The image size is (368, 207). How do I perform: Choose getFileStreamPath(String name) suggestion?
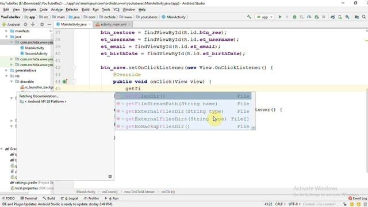(183, 103)
